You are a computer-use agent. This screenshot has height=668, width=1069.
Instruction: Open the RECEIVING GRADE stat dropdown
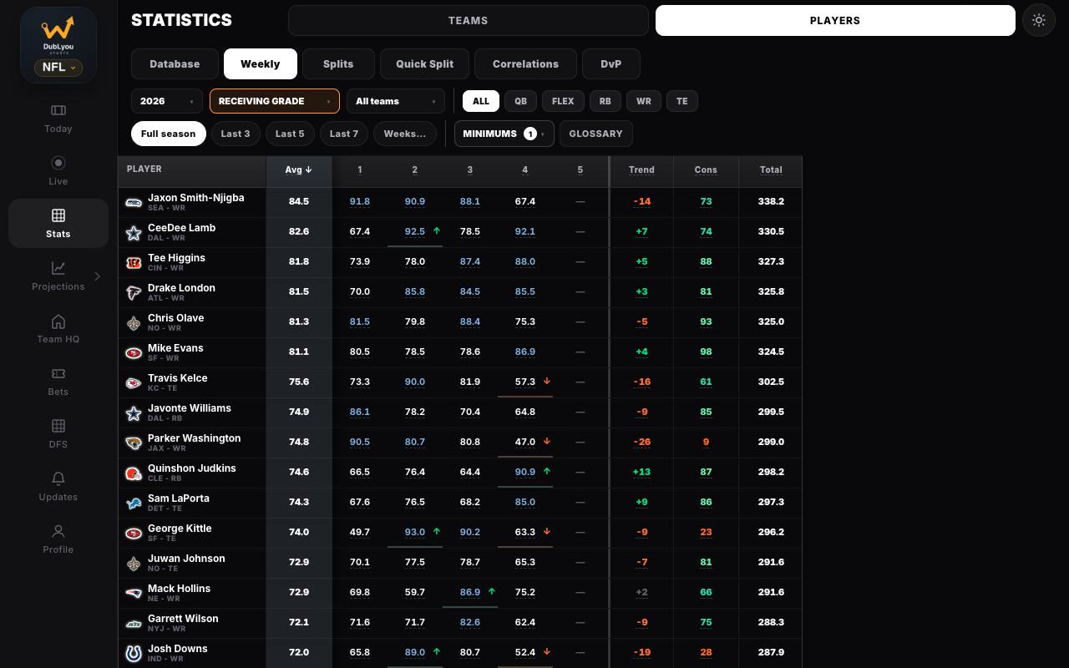(x=275, y=101)
